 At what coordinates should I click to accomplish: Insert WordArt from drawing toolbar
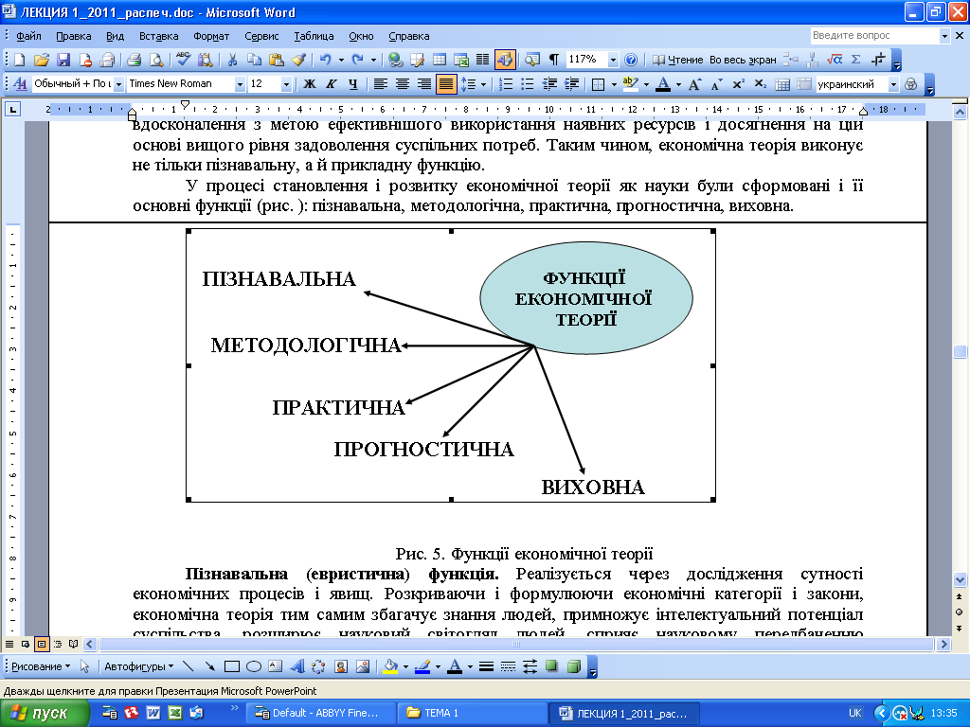pos(297,666)
